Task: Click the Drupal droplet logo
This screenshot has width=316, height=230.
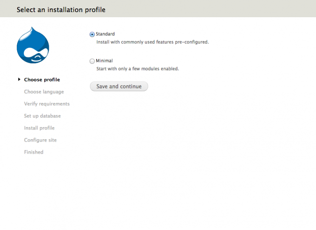Action: (x=33, y=45)
